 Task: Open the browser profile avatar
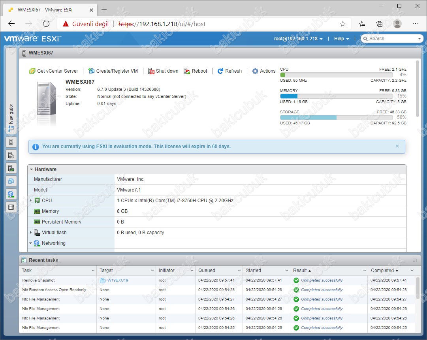point(397,24)
